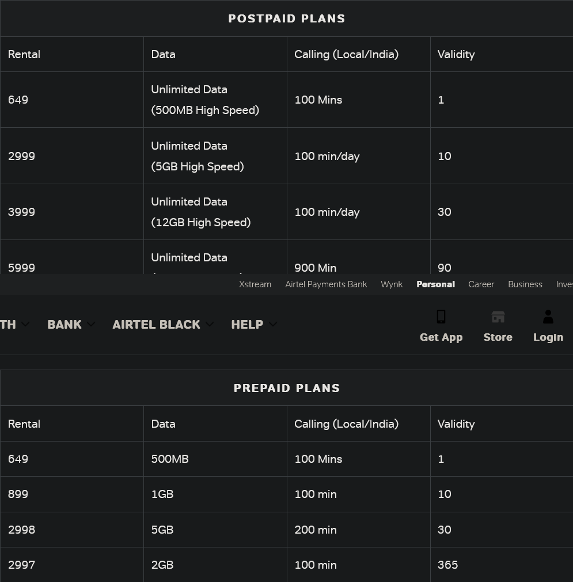This screenshot has width=573, height=582.
Task: Click the 12GB High Speed data cell
Action: pyautogui.click(x=201, y=222)
